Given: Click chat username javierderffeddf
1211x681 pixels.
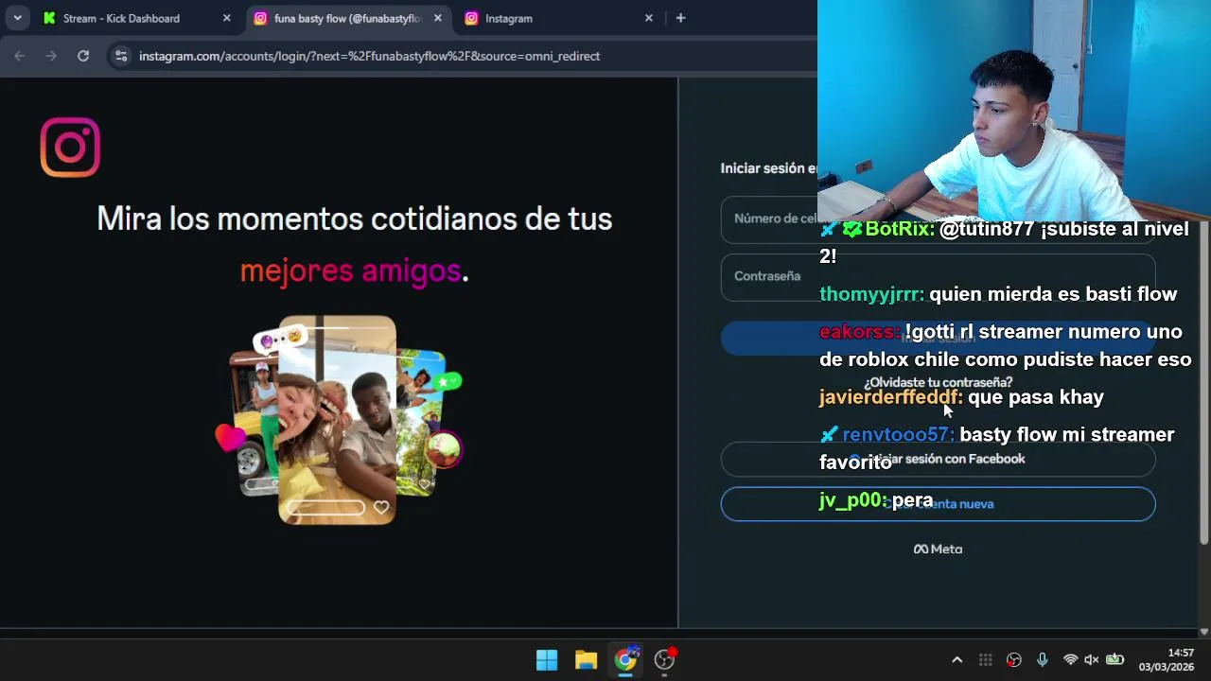Looking at the screenshot, I should point(891,397).
